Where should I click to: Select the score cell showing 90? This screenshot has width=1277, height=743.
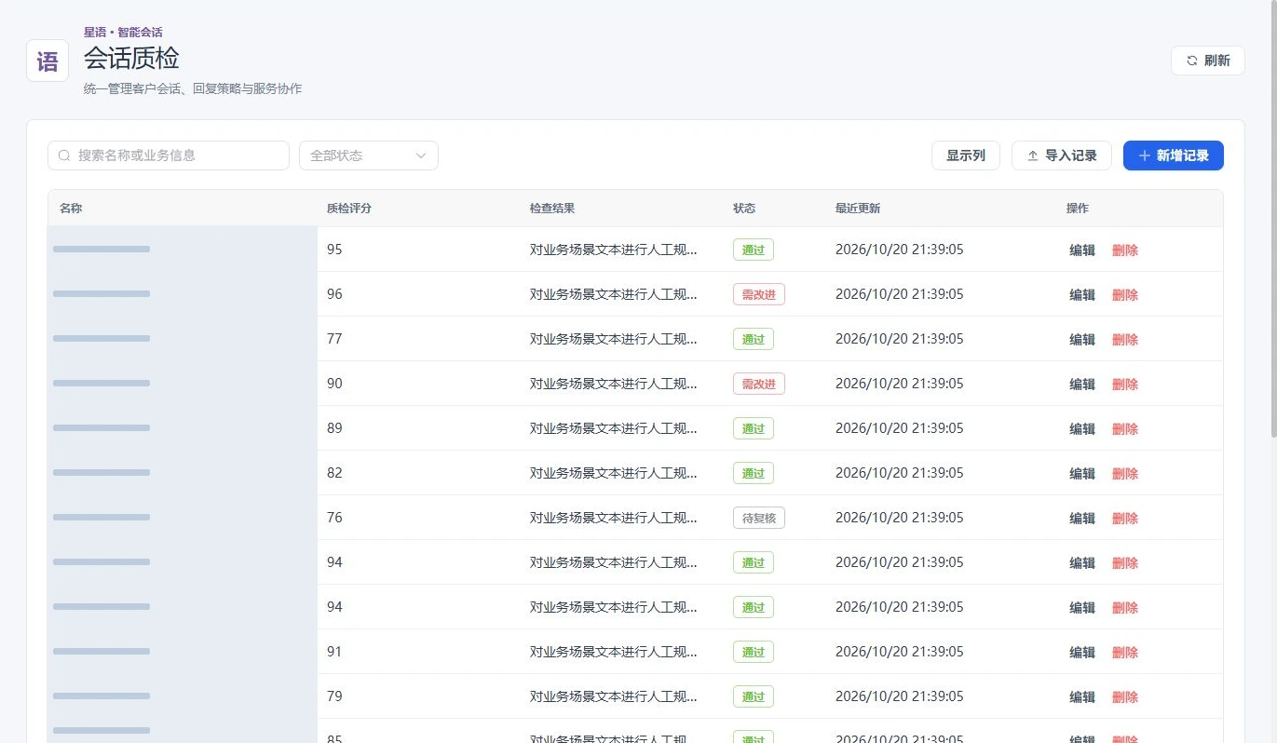coord(334,384)
